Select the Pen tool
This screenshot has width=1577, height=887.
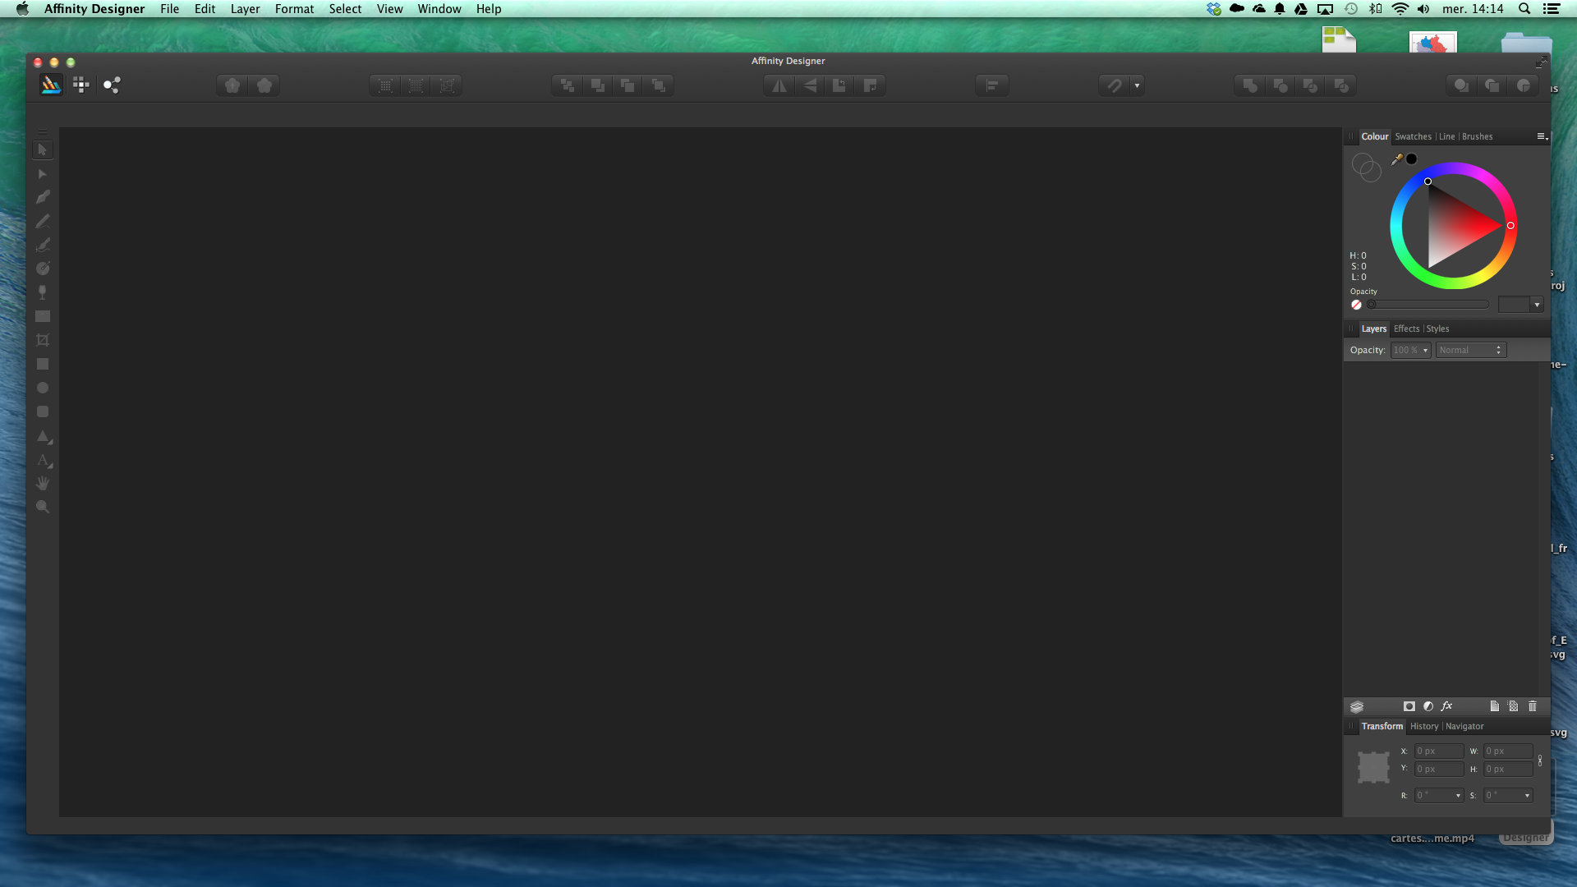pyautogui.click(x=43, y=197)
